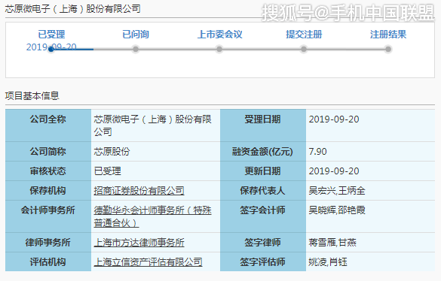
Task: Click the 审核状态 header cell
Action: tap(48, 171)
